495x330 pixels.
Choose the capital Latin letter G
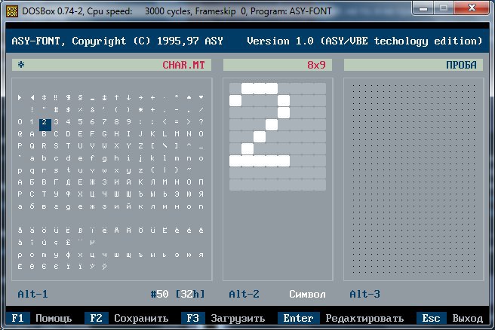(x=104, y=134)
